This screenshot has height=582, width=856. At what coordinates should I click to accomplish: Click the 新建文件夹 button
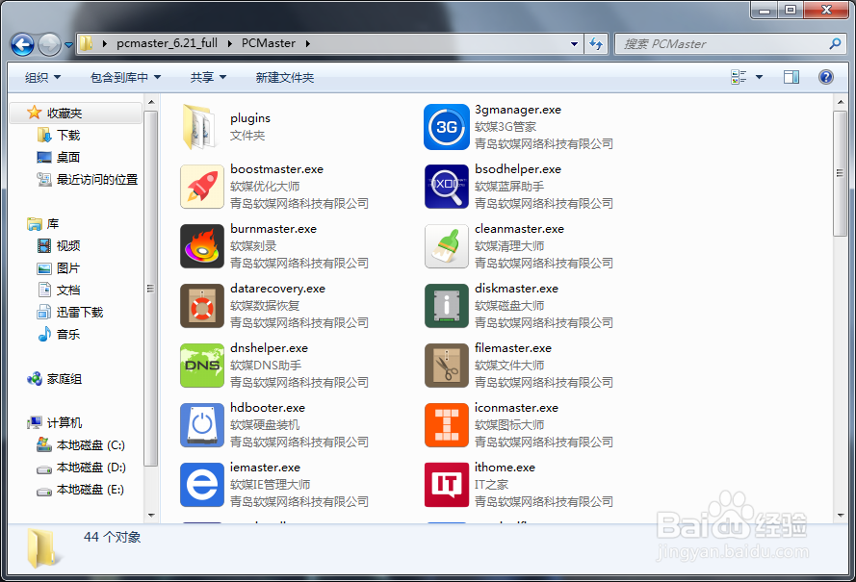coord(285,78)
